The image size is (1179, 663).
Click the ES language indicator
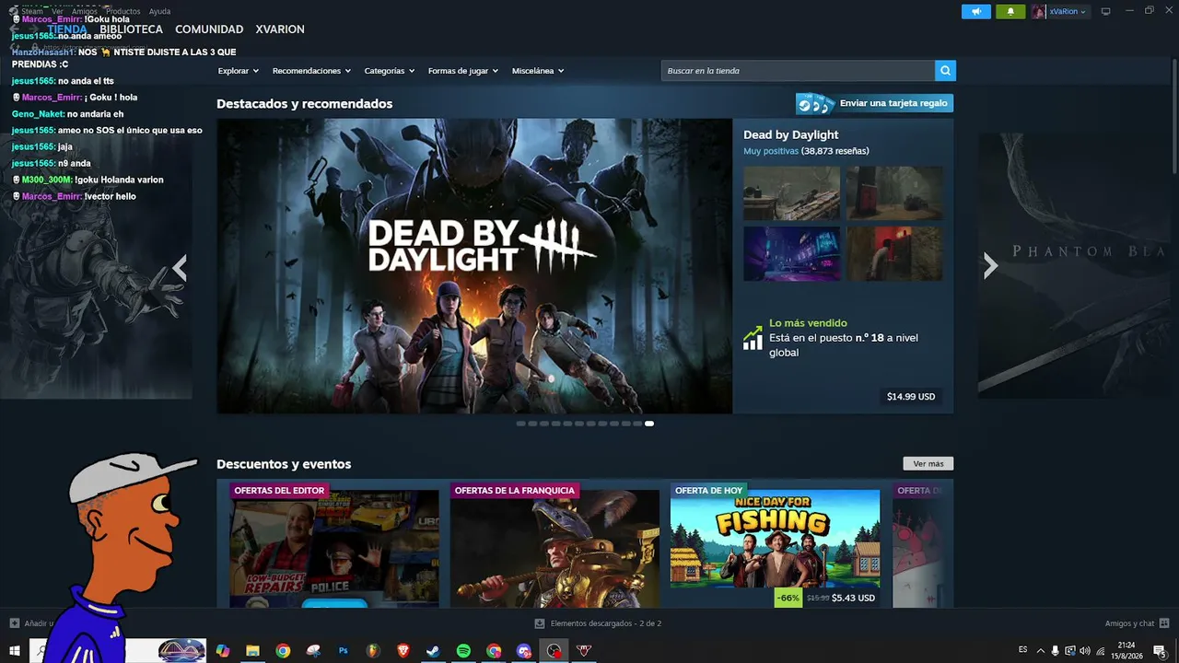click(1023, 650)
